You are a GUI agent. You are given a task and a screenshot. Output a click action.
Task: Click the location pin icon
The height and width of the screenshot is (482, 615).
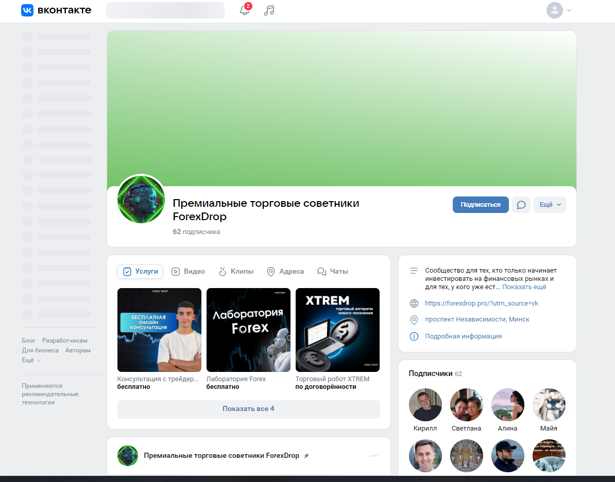[x=414, y=320]
